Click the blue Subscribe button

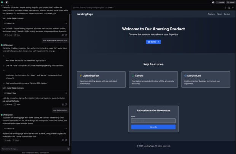(x=153, y=127)
